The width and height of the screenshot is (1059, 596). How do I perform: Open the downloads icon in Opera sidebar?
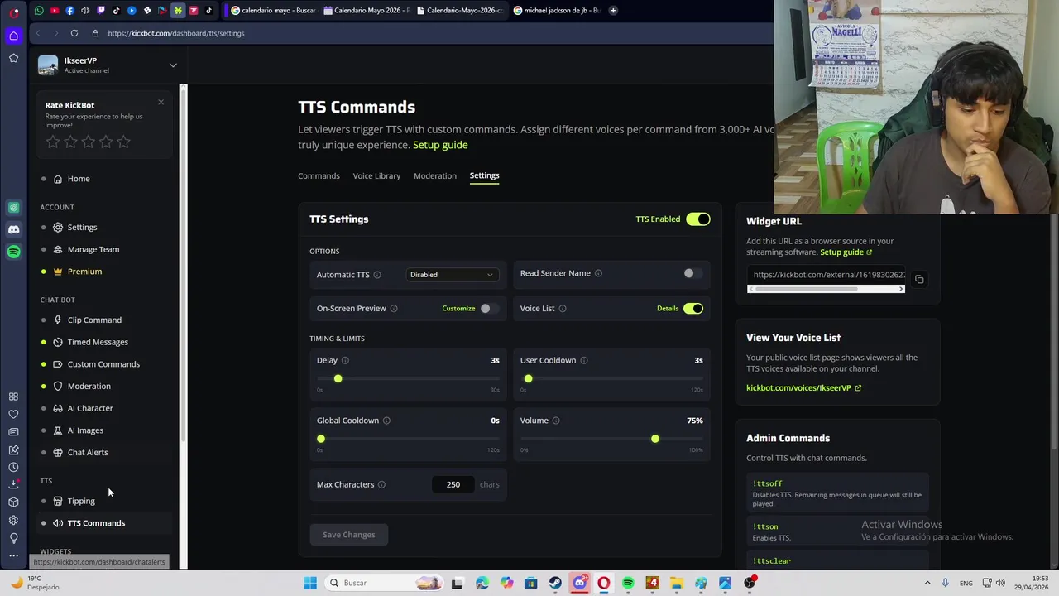pos(13,484)
